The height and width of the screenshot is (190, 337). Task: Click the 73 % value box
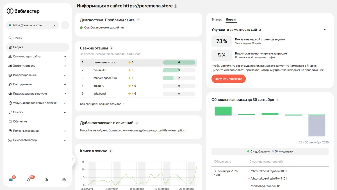coord(222,41)
